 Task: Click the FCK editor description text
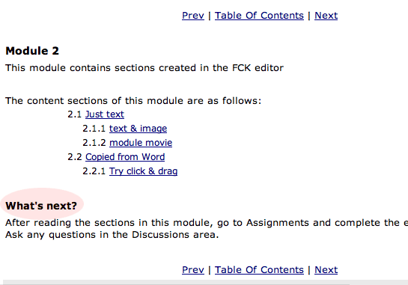144,68
